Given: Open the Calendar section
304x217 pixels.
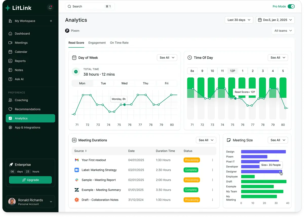Looking at the screenshot, I should [x=21, y=52].
